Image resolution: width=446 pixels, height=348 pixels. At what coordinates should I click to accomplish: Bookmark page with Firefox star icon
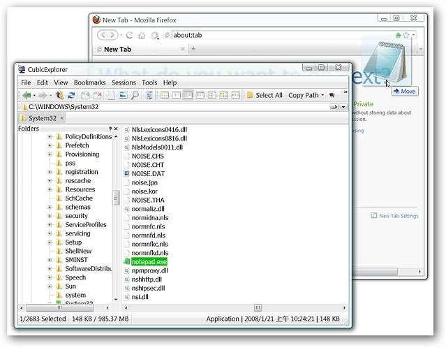click(406, 35)
